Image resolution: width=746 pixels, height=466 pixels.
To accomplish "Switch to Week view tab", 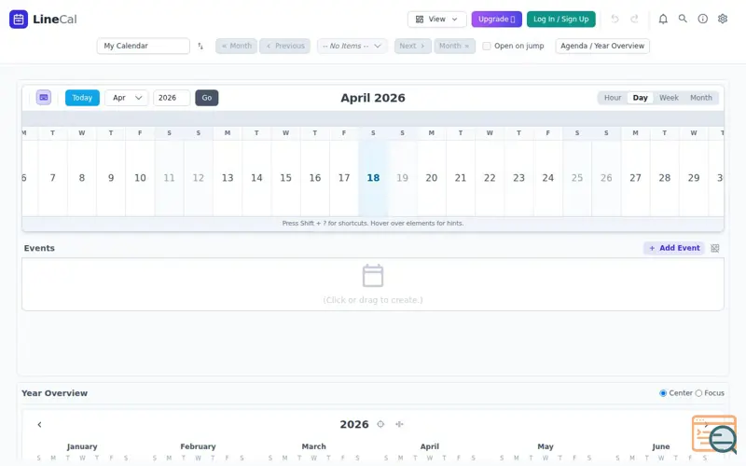I will 669,98.
